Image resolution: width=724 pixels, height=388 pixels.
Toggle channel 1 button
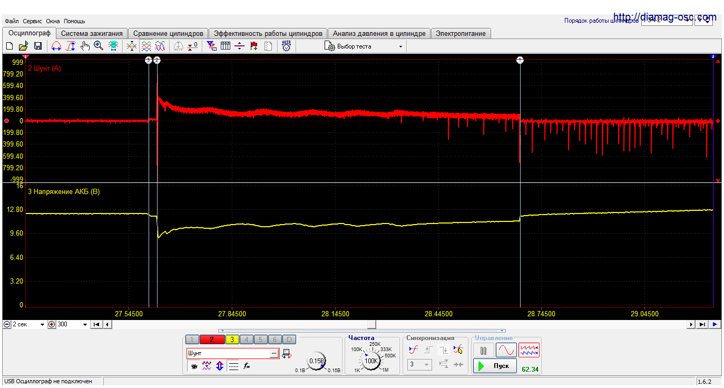(x=192, y=339)
